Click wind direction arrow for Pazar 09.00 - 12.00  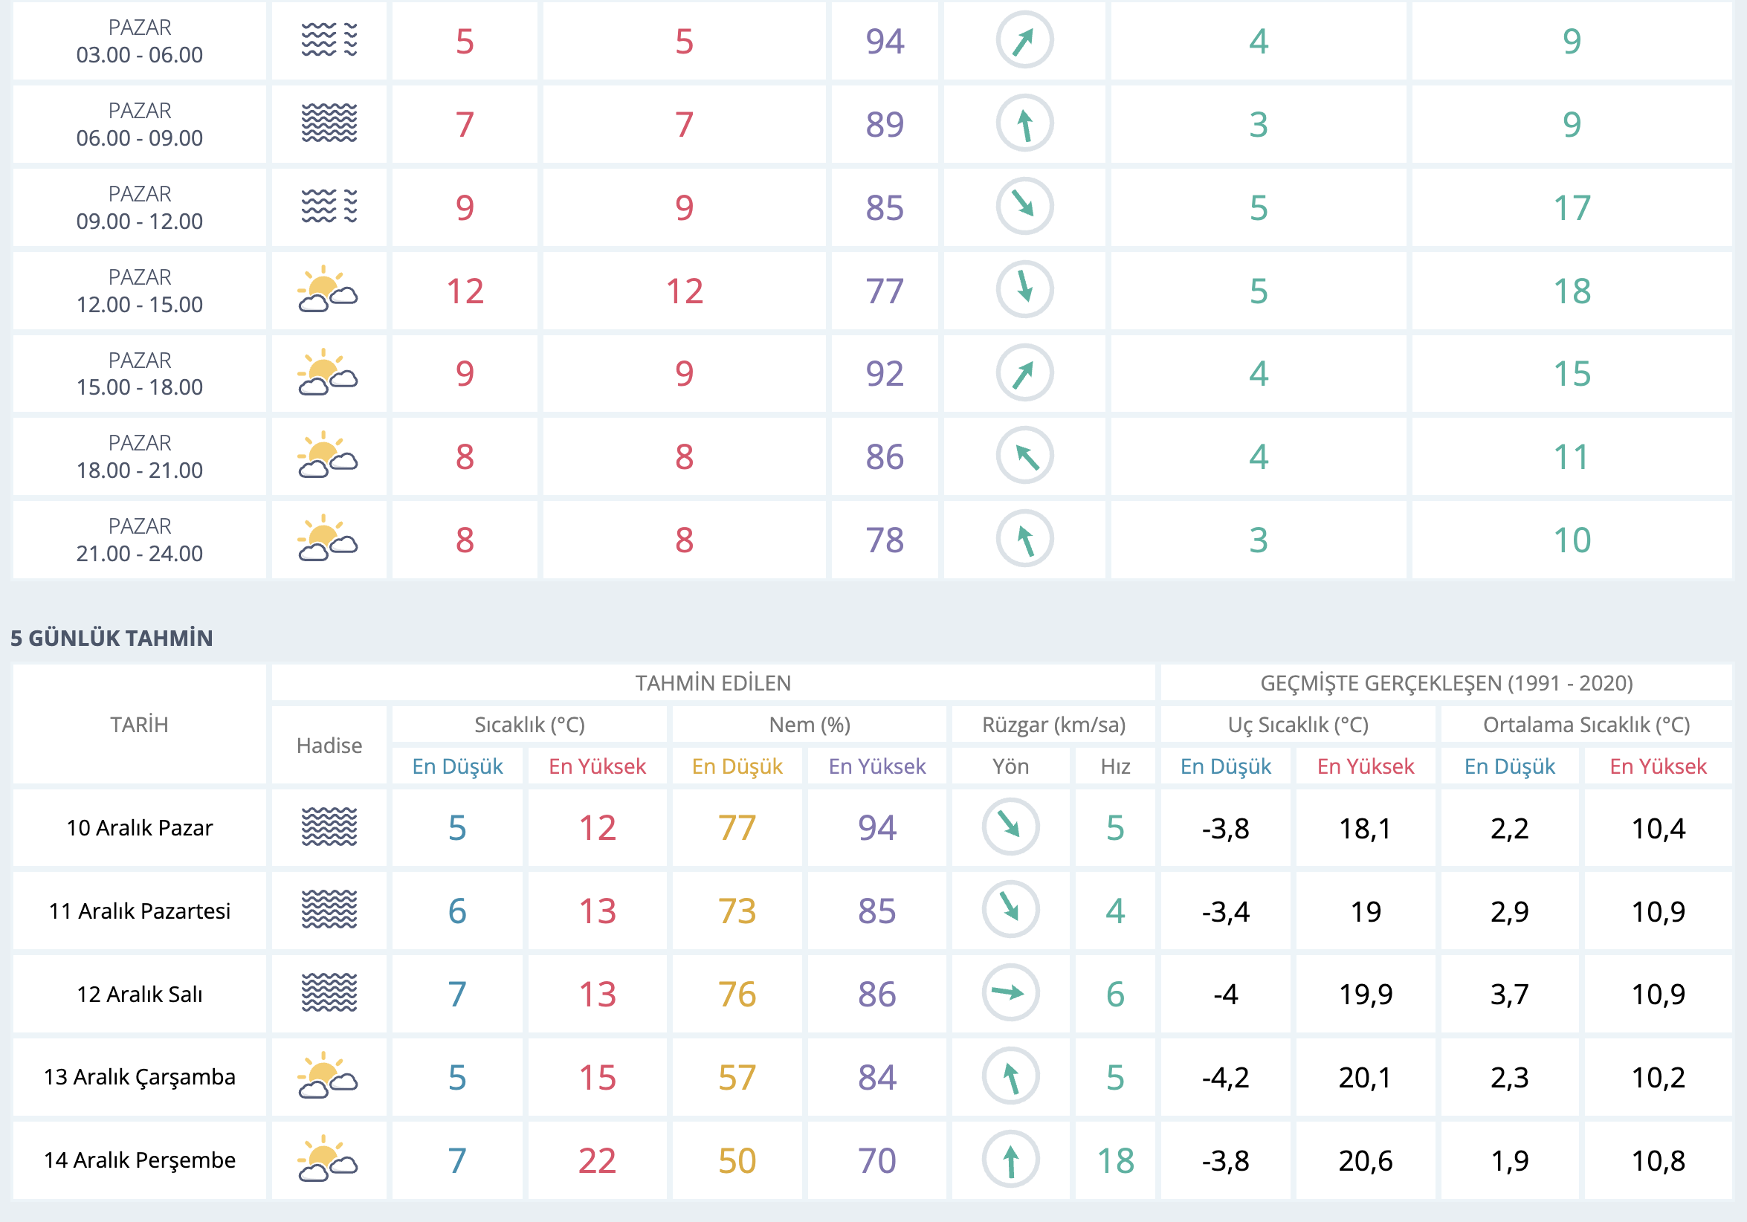click(x=1024, y=206)
